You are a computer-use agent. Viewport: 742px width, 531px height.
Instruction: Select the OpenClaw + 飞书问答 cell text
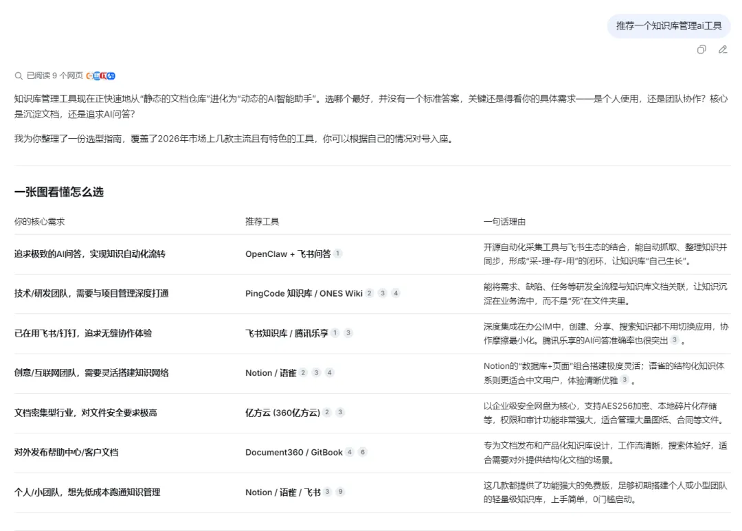[288, 254]
